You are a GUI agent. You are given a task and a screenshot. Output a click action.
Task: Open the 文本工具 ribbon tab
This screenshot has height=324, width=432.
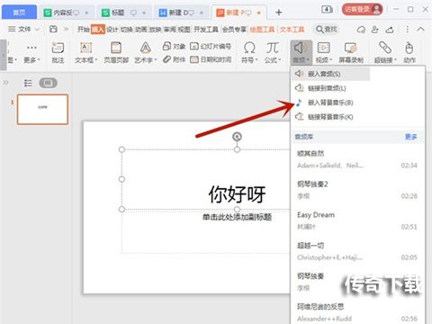coord(292,29)
